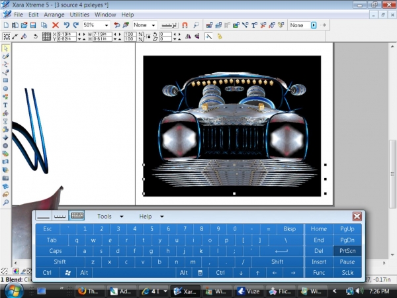Screen dimensions: 397x298
Task: Click the X position input field
Action: [67, 34]
